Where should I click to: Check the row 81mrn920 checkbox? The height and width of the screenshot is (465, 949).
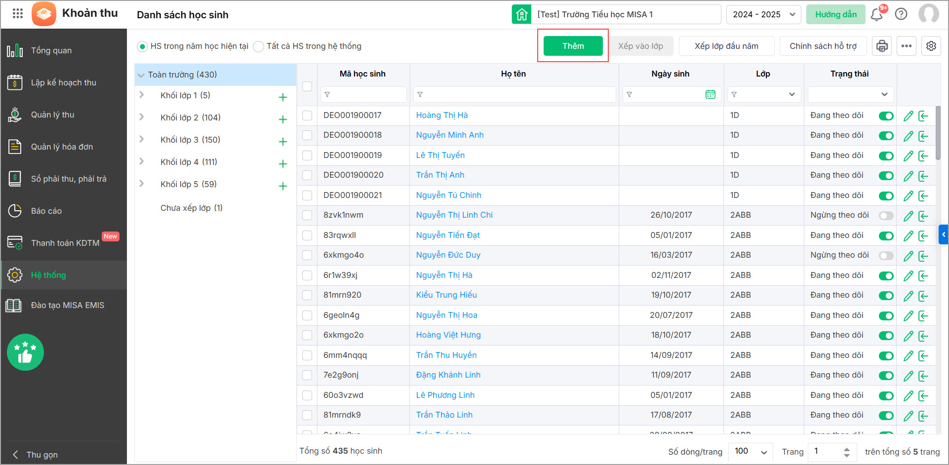pos(307,295)
